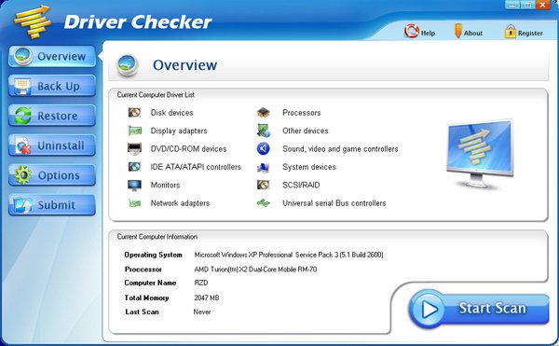Click the IDE ATA/ATAPI controllers icon
The image size is (559, 346).
pyautogui.click(x=134, y=167)
